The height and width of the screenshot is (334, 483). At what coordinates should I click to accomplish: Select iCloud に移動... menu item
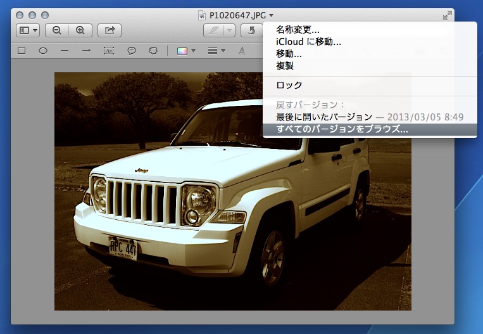pos(308,42)
